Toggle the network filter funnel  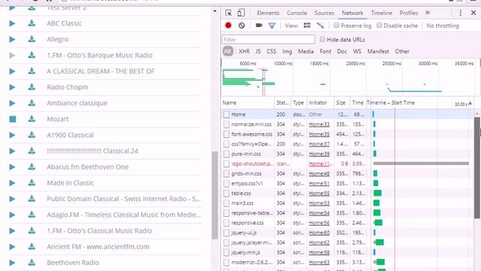click(x=272, y=26)
